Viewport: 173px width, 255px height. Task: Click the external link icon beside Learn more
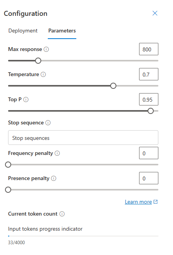click(x=156, y=202)
